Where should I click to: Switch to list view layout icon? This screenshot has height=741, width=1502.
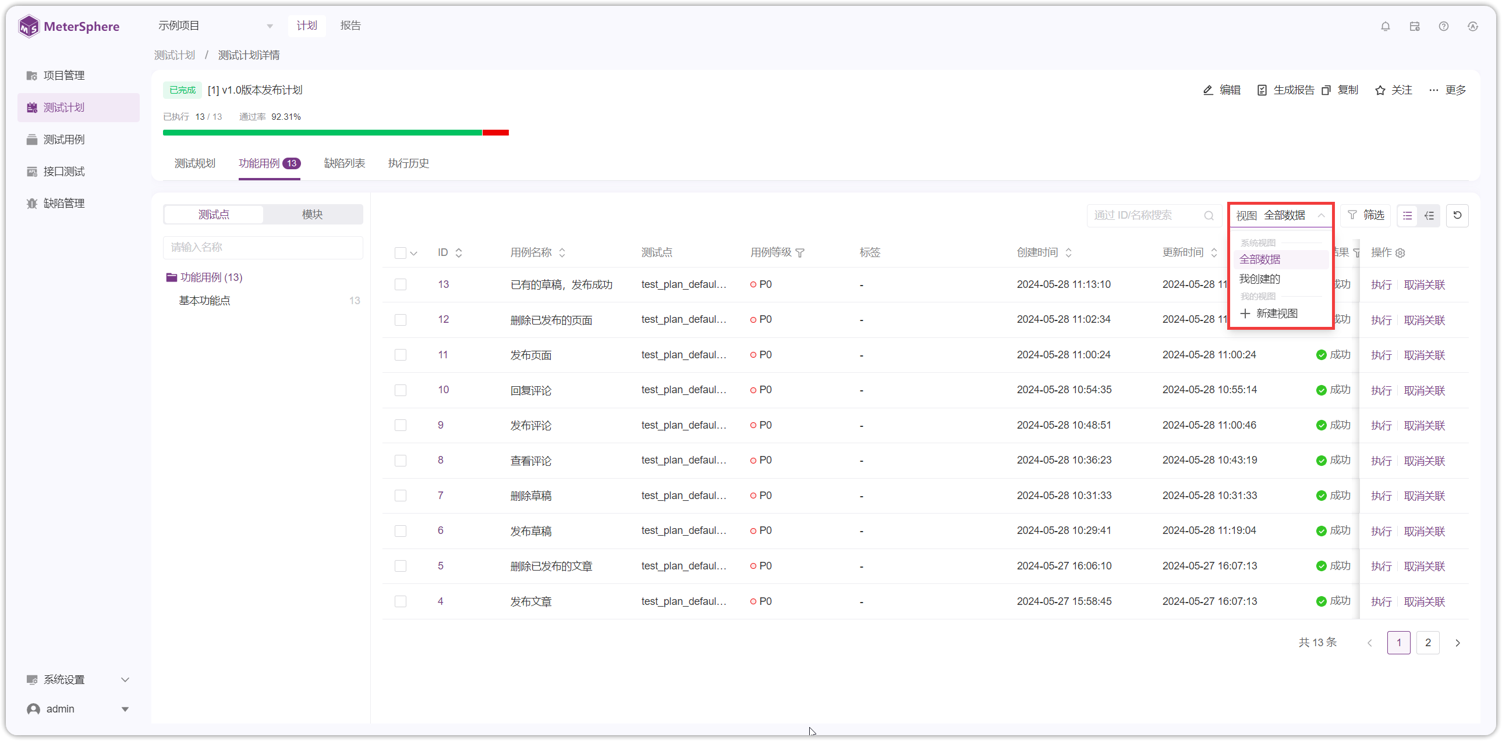point(1408,216)
